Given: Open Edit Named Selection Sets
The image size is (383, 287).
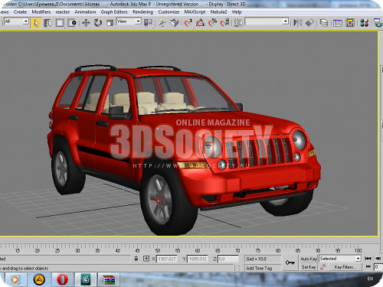Looking at the screenshot, I should coord(238,23).
